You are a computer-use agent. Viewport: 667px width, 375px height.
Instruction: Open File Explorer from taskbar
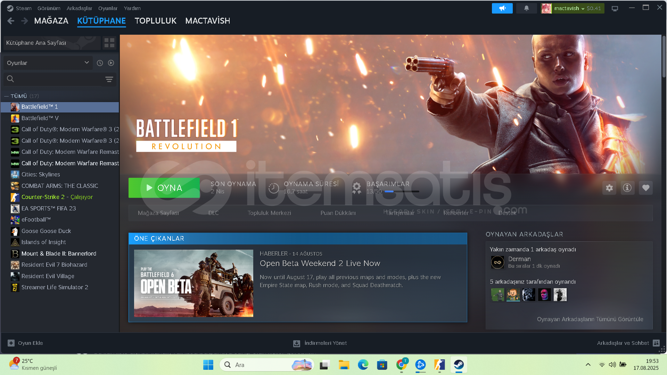[x=344, y=365]
